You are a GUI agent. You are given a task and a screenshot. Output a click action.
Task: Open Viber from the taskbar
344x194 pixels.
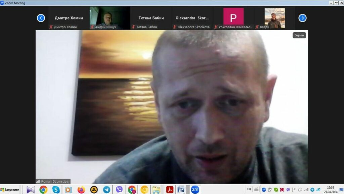click(119, 190)
